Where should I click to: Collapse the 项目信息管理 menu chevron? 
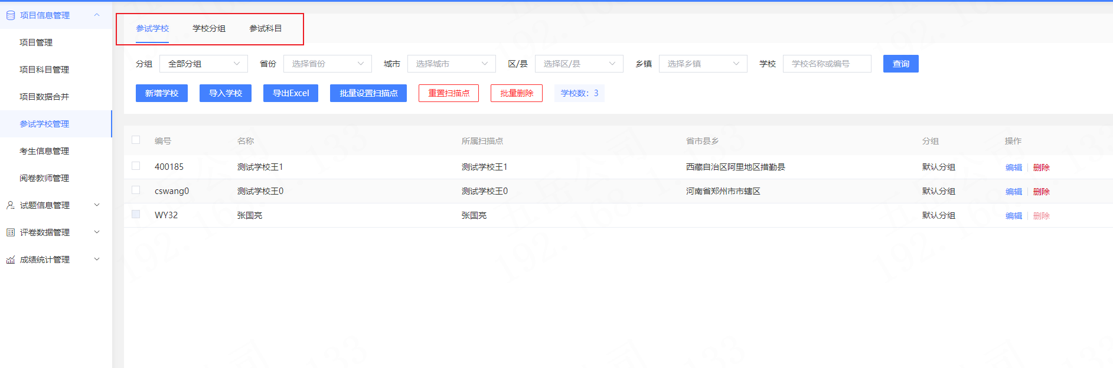[x=97, y=15]
